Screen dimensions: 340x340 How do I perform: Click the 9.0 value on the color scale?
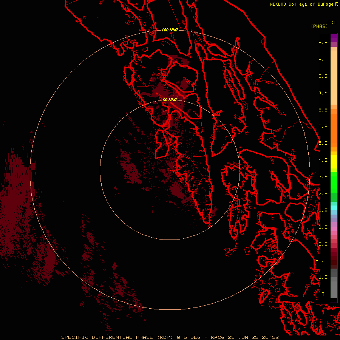(x=323, y=59)
